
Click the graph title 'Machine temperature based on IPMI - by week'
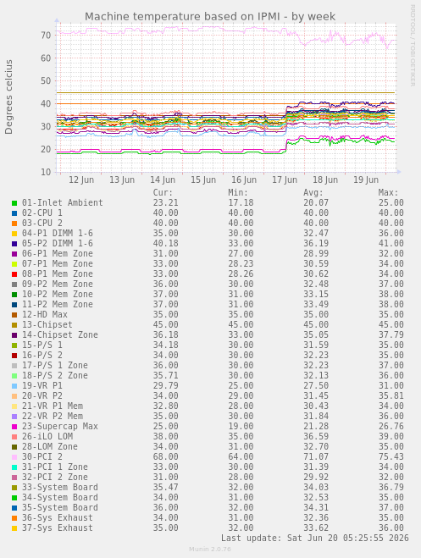click(x=210, y=16)
